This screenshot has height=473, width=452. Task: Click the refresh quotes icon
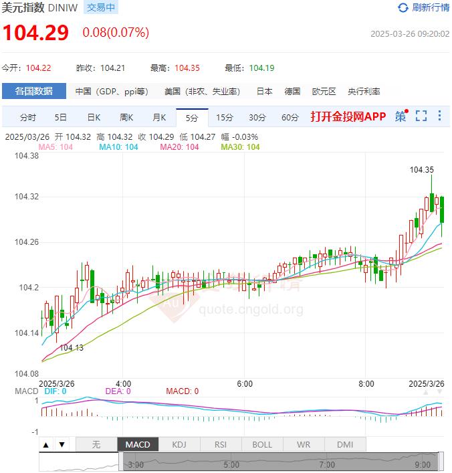tap(403, 8)
